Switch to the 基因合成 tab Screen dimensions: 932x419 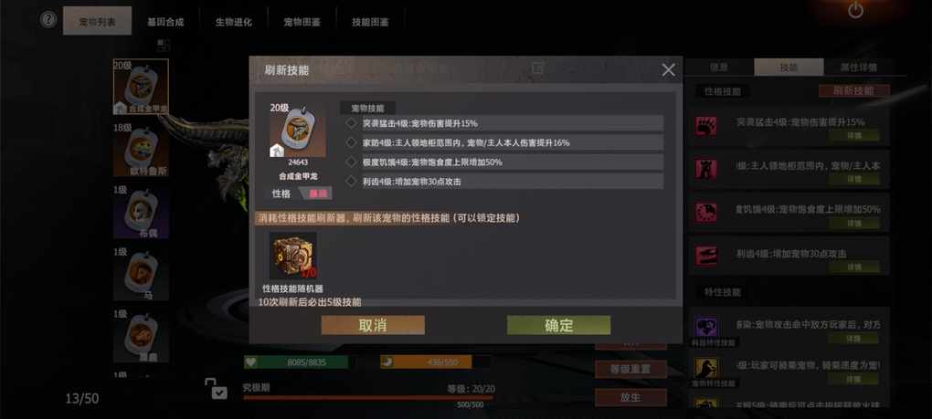coord(165,22)
